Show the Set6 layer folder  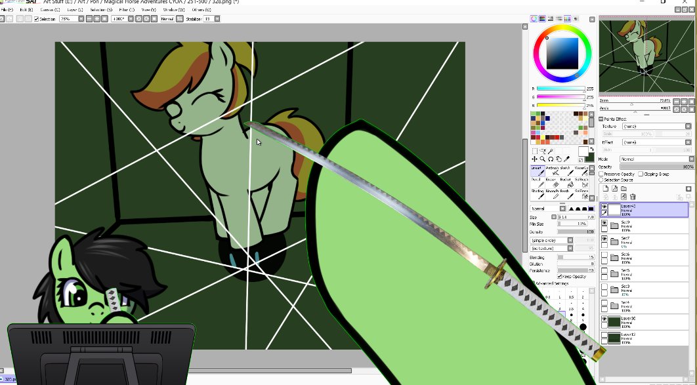pos(604,255)
